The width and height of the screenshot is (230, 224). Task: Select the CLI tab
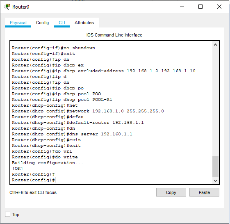62,23
